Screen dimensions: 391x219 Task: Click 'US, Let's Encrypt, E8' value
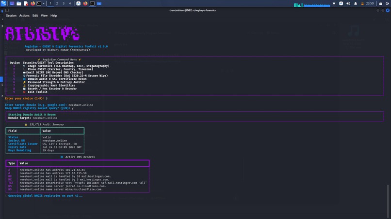(60, 144)
